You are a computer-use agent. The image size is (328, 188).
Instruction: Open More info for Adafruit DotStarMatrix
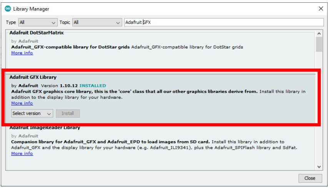click(22, 53)
